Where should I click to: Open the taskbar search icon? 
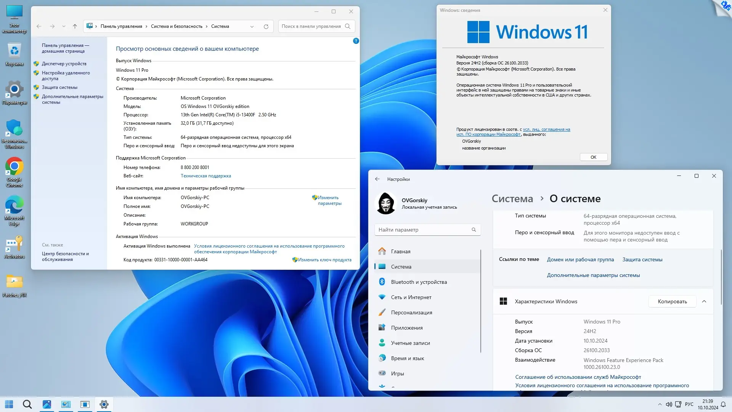pyautogui.click(x=27, y=404)
